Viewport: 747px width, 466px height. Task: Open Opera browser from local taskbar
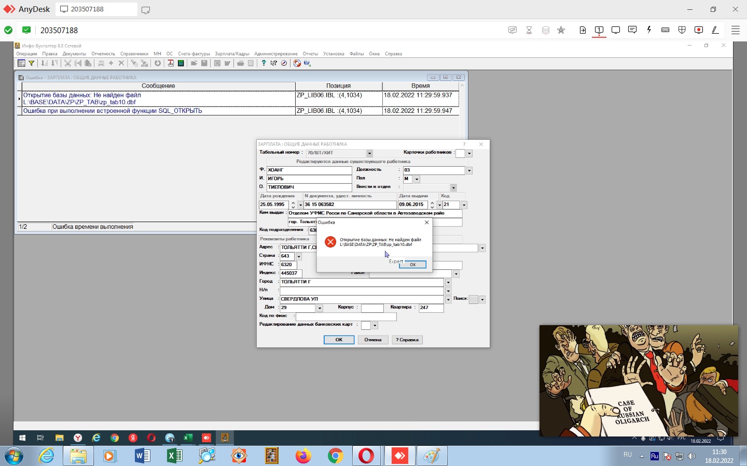(x=366, y=456)
